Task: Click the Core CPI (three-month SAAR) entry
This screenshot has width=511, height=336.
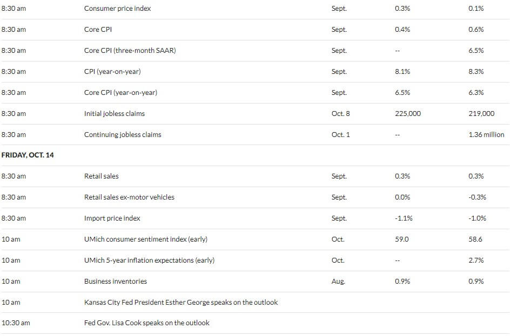Action: click(130, 50)
